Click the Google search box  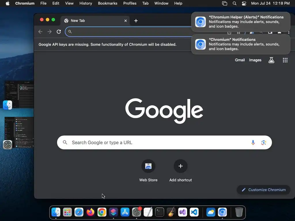click(164, 142)
